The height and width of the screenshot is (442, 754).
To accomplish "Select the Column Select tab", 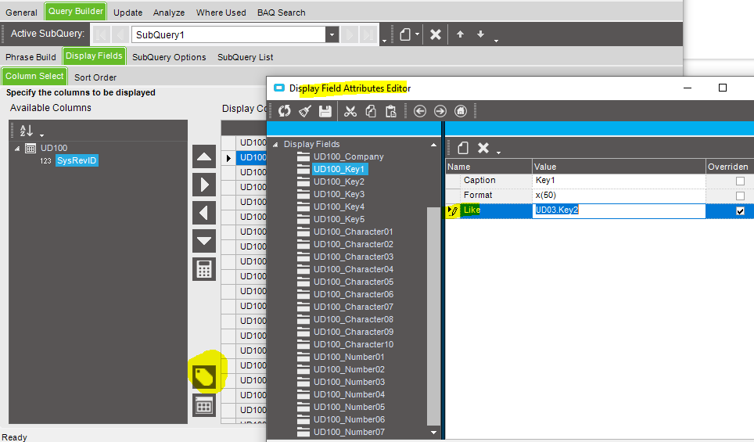I will click(34, 77).
